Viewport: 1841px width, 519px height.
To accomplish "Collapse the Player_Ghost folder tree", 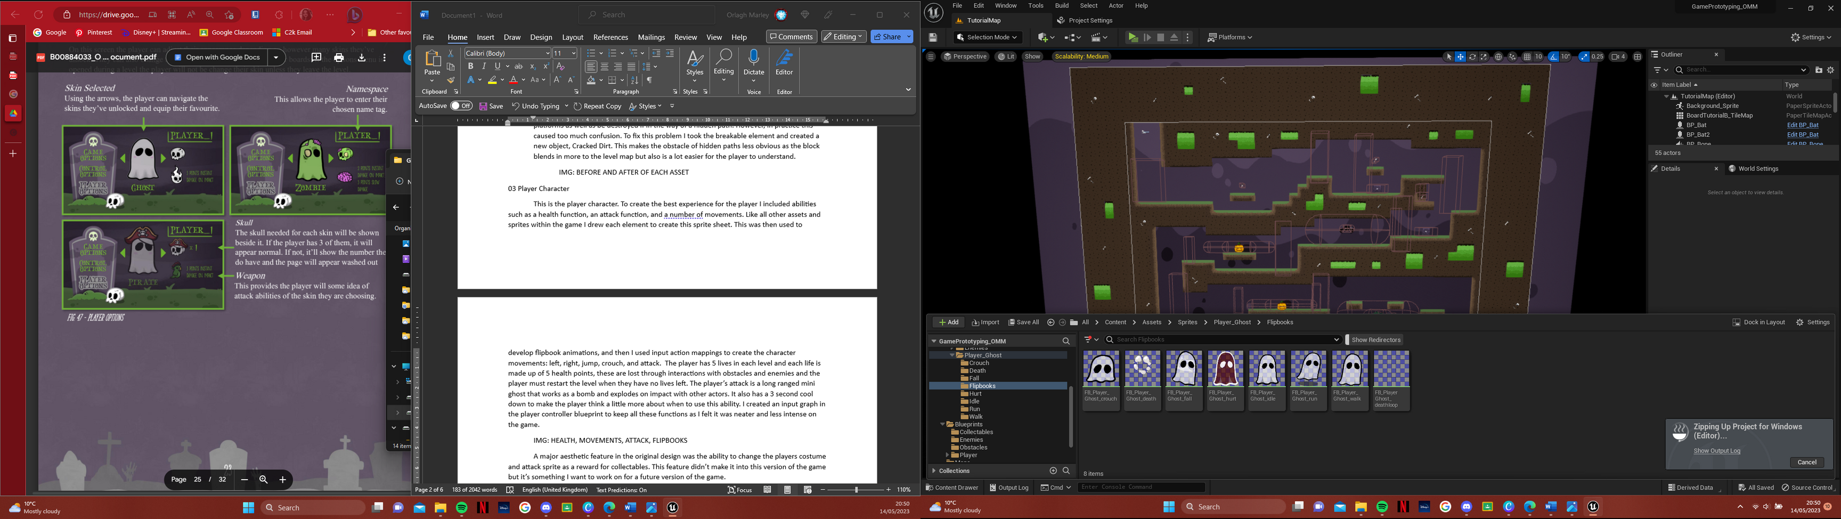I will pyautogui.click(x=952, y=355).
